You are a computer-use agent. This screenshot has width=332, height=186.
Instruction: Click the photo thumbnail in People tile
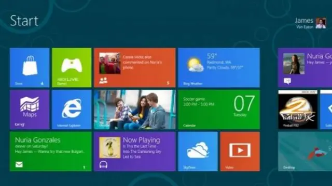tap(110, 63)
